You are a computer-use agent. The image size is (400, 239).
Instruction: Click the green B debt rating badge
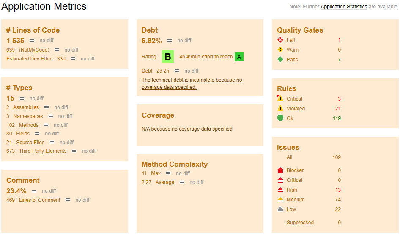tap(168, 57)
